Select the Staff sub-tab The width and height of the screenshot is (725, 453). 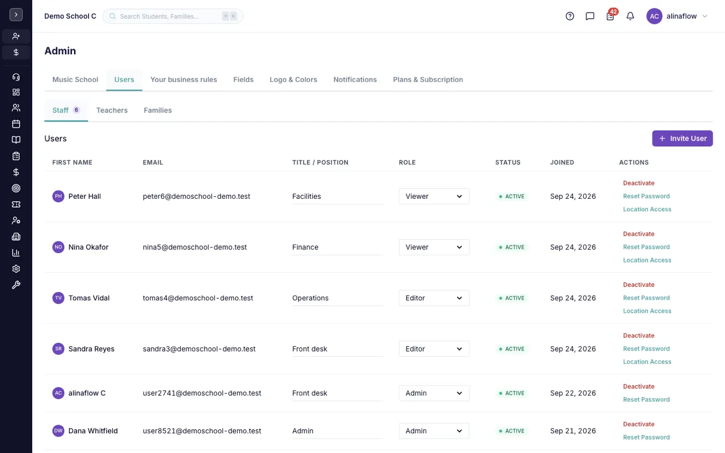pyautogui.click(x=66, y=110)
